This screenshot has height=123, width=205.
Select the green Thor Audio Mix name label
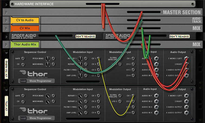click(25, 44)
